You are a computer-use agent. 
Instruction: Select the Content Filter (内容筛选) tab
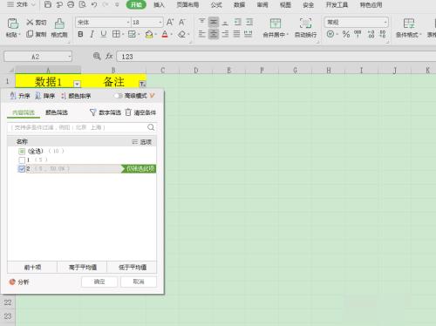(x=24, y=112)
